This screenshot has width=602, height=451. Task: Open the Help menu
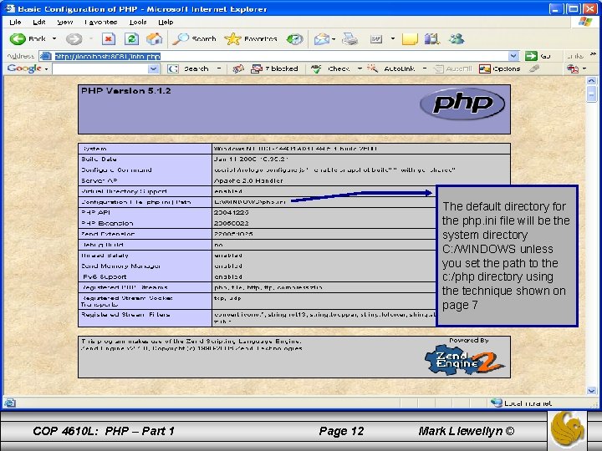(x=166, y=23)
